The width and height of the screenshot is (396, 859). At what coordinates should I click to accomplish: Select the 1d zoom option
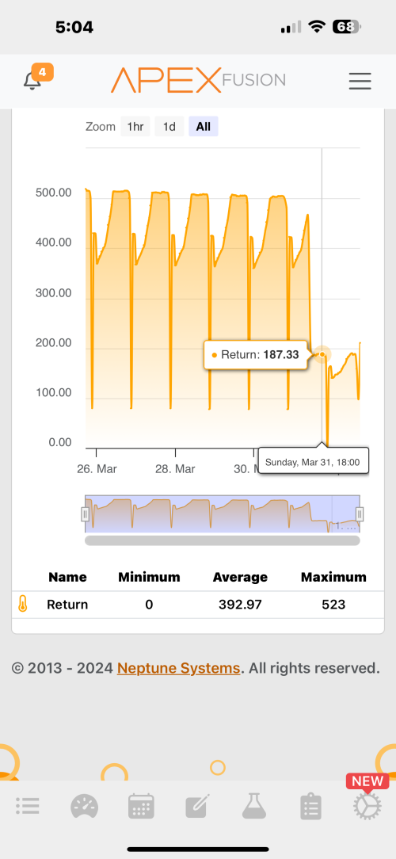tap(169, 127)
